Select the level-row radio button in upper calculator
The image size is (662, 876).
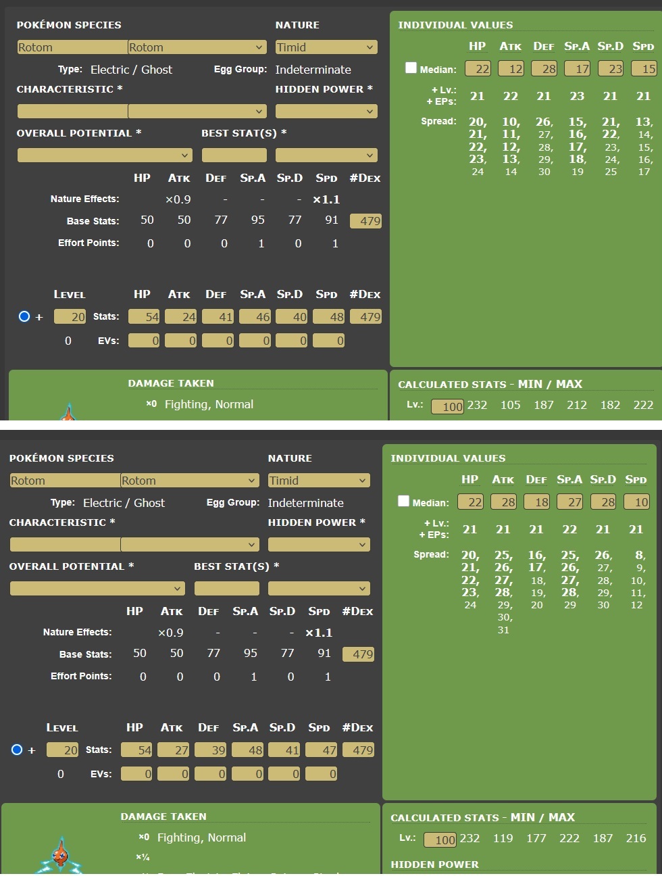(x=24, y=316)
